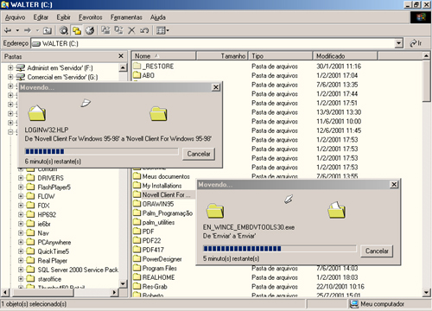Image resolution: width=432 pixels, height=311 pixels.
Task: Expand the HP692 folder tree node
Action: click(21, 214)
